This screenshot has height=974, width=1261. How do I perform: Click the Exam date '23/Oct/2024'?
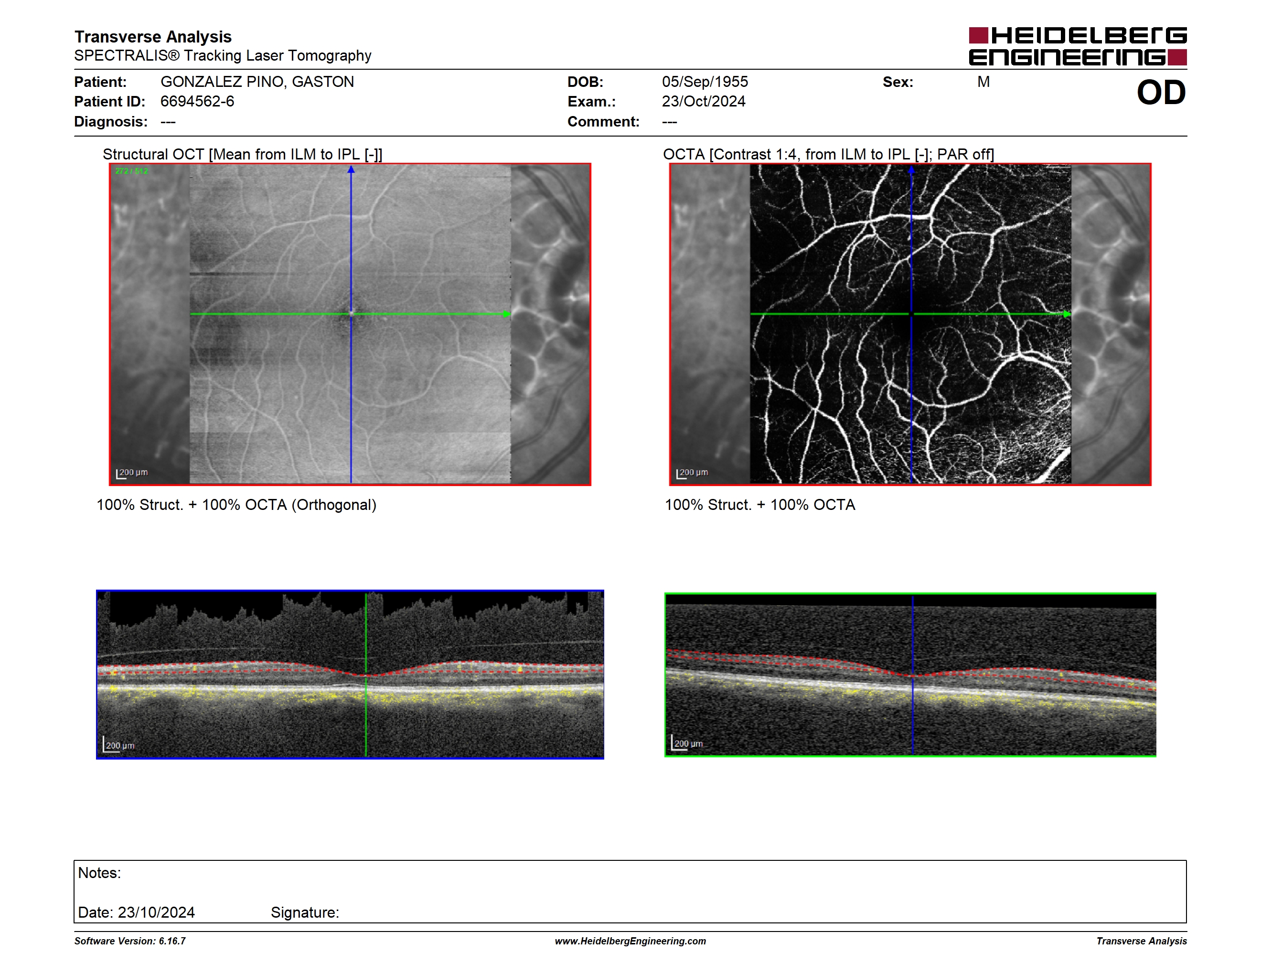tap(703, 102)
